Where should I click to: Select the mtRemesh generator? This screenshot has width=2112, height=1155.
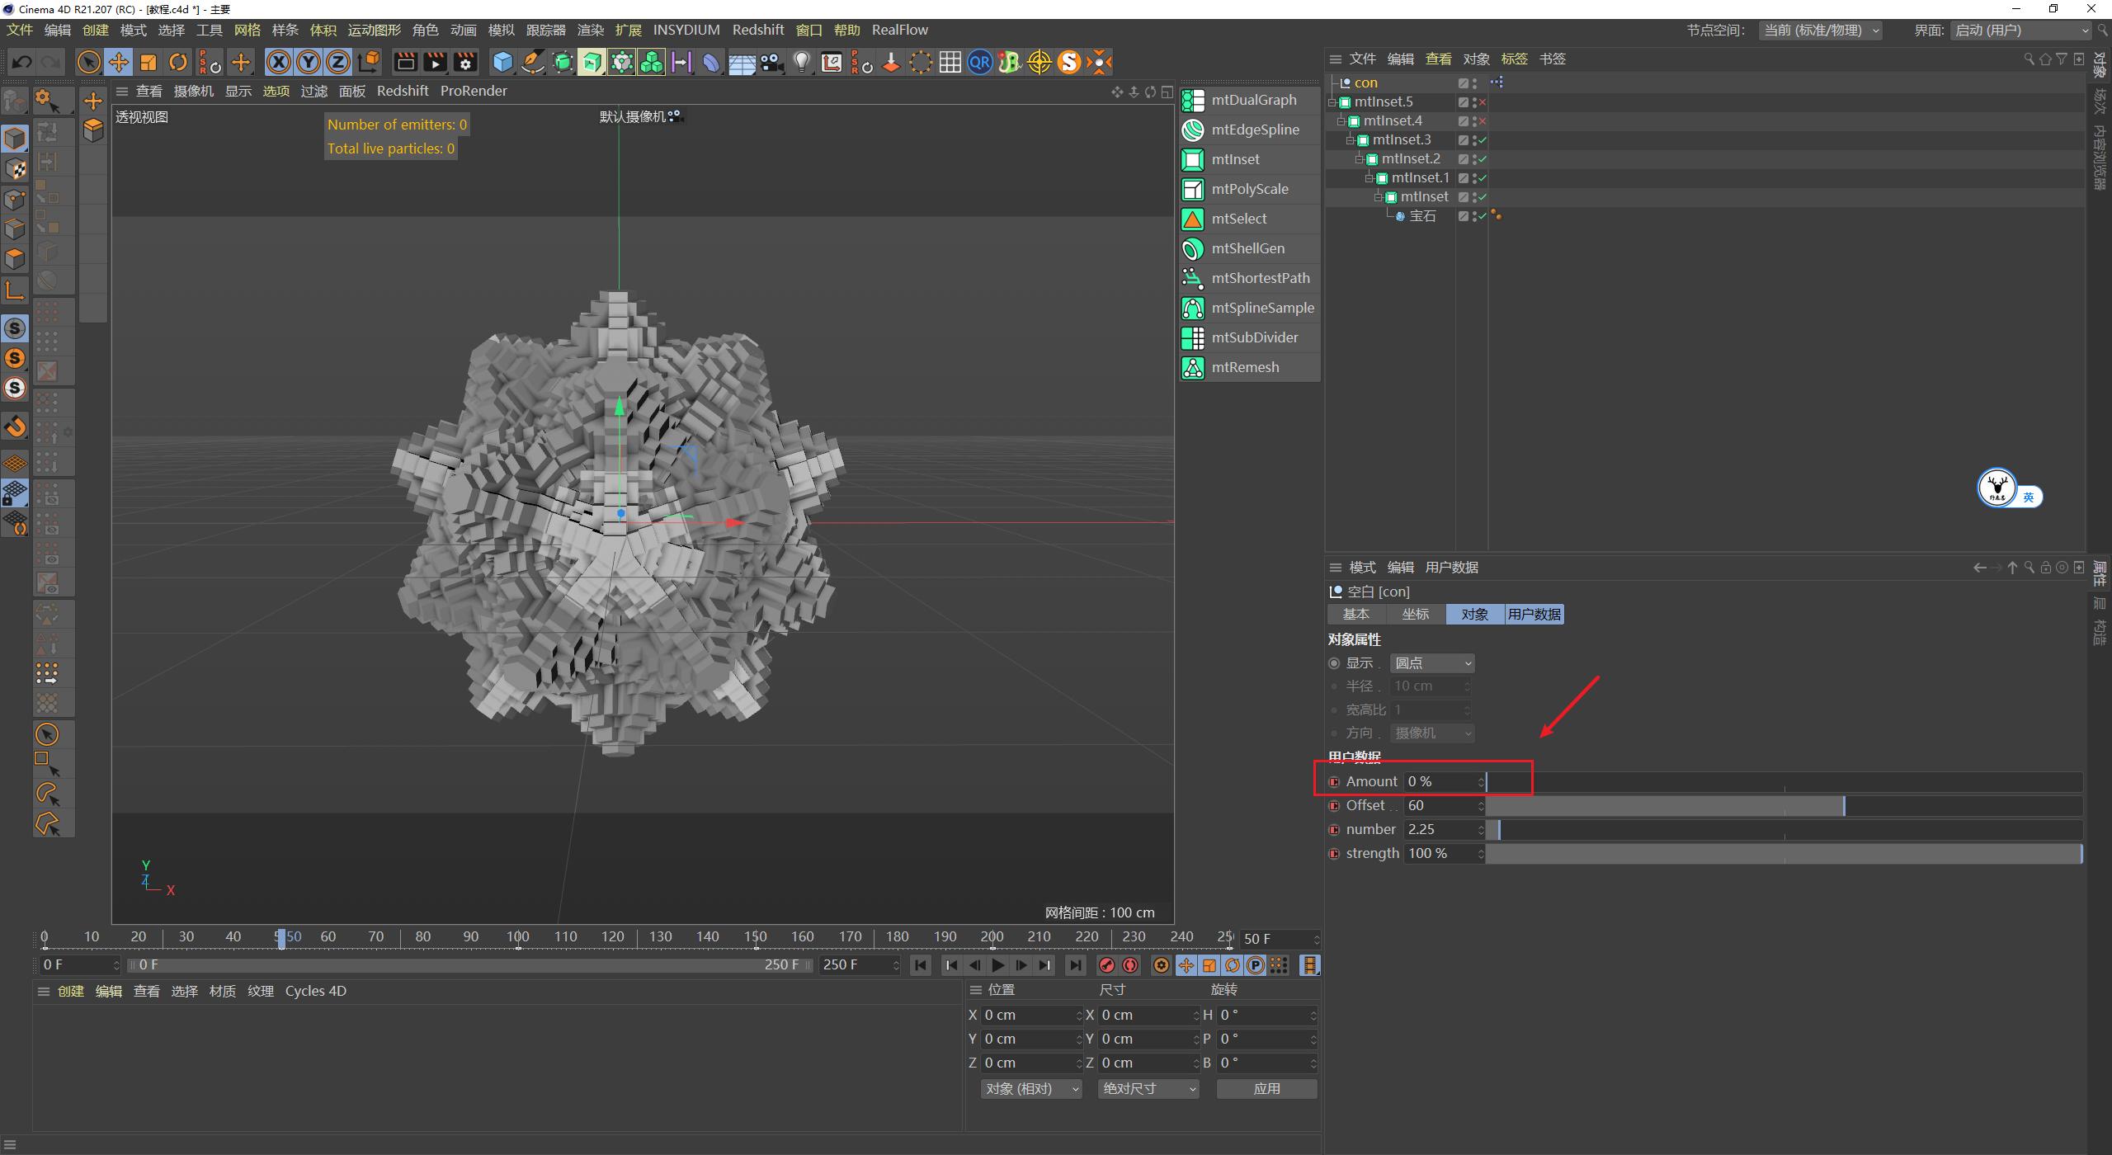1245,367
